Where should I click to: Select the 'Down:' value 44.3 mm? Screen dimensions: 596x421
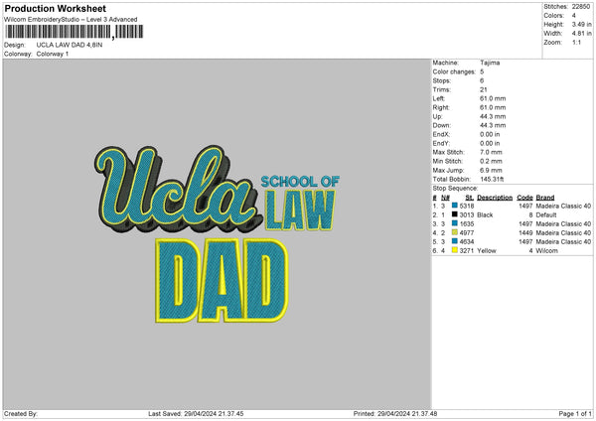(493, 125)
